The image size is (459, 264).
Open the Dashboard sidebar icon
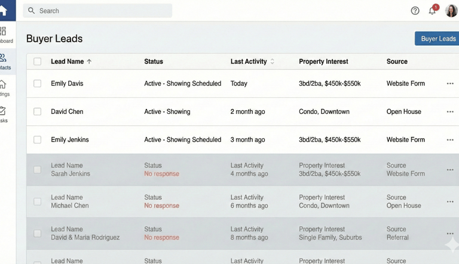[x=3, y=32]
